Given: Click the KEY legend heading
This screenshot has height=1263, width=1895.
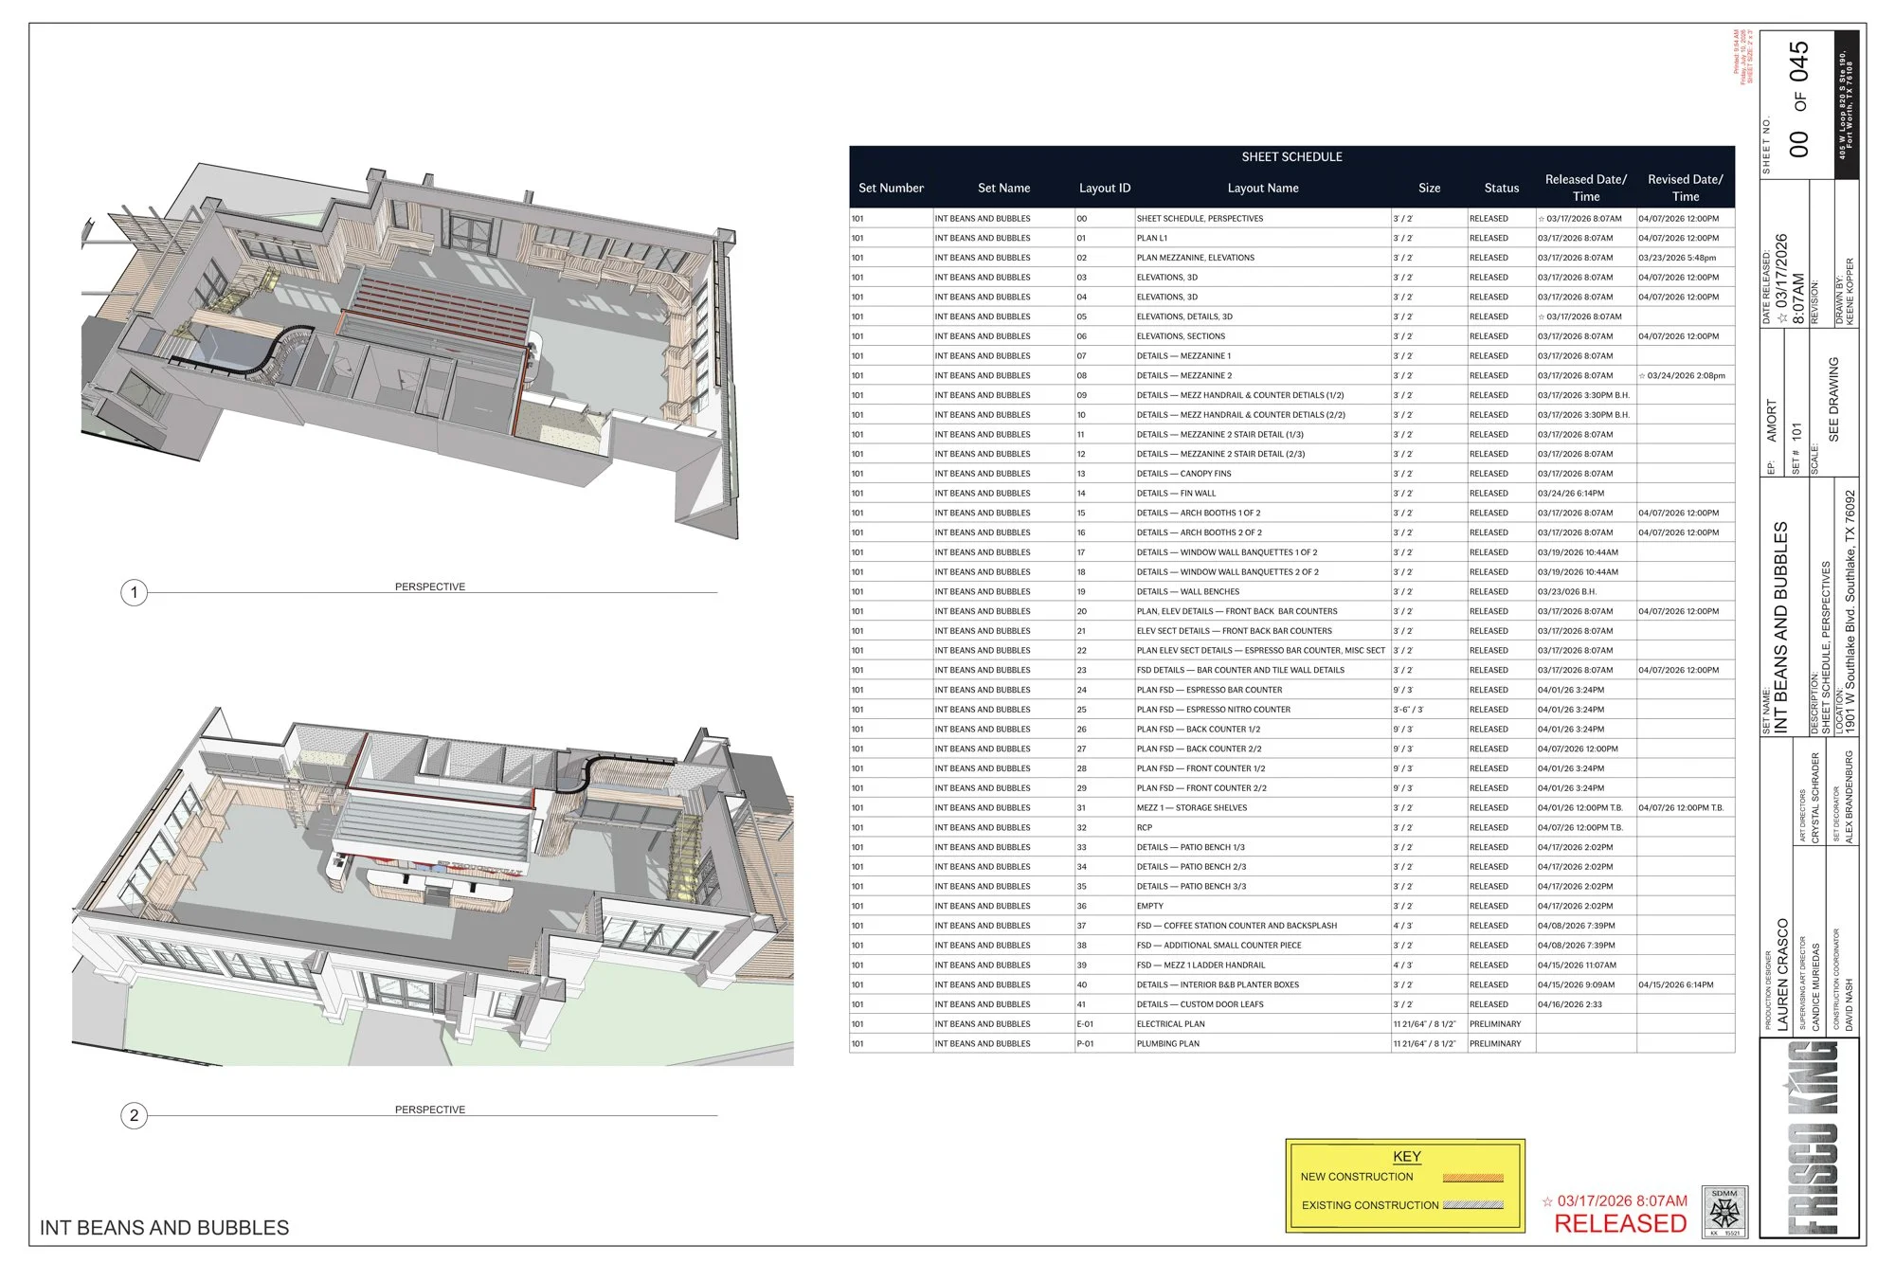Looking at the screenshot, I should 1407,1156.
